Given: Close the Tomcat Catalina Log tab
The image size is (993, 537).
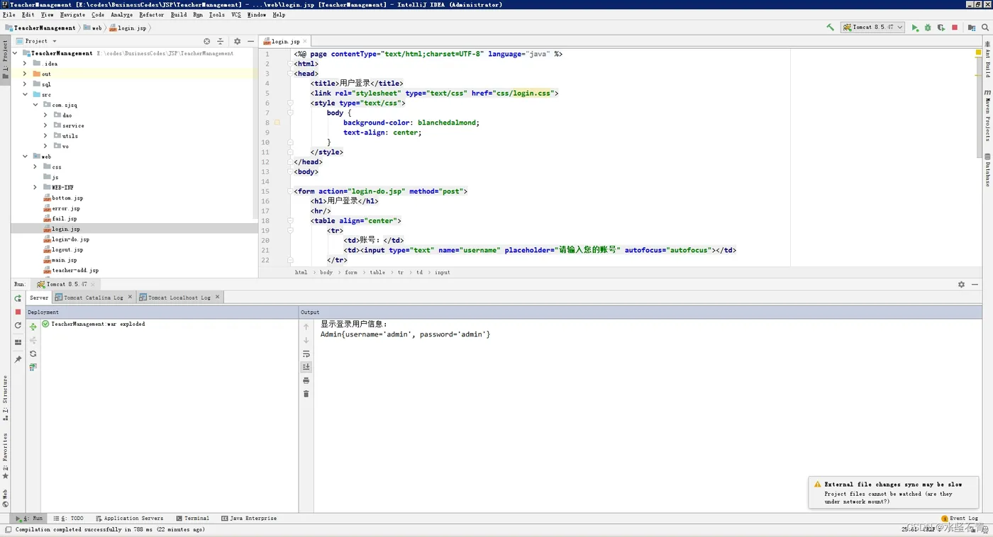Looking at the screenshot, I should tap(130, 298).
